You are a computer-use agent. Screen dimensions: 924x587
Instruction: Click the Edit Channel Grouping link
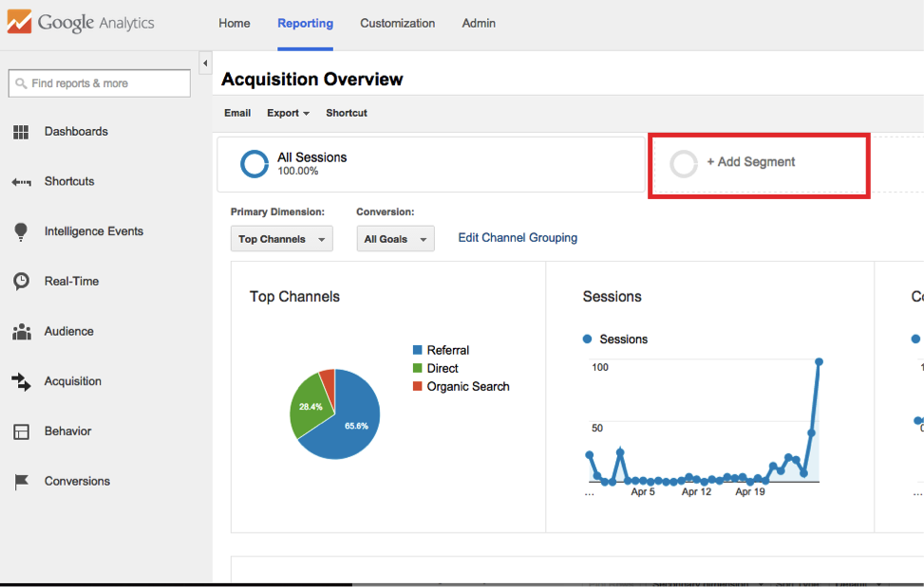click(517, 237)
